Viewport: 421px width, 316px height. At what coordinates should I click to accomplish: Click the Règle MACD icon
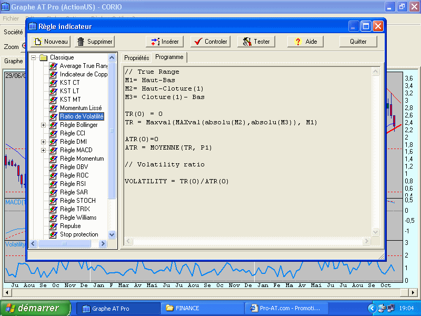(53, 150)
